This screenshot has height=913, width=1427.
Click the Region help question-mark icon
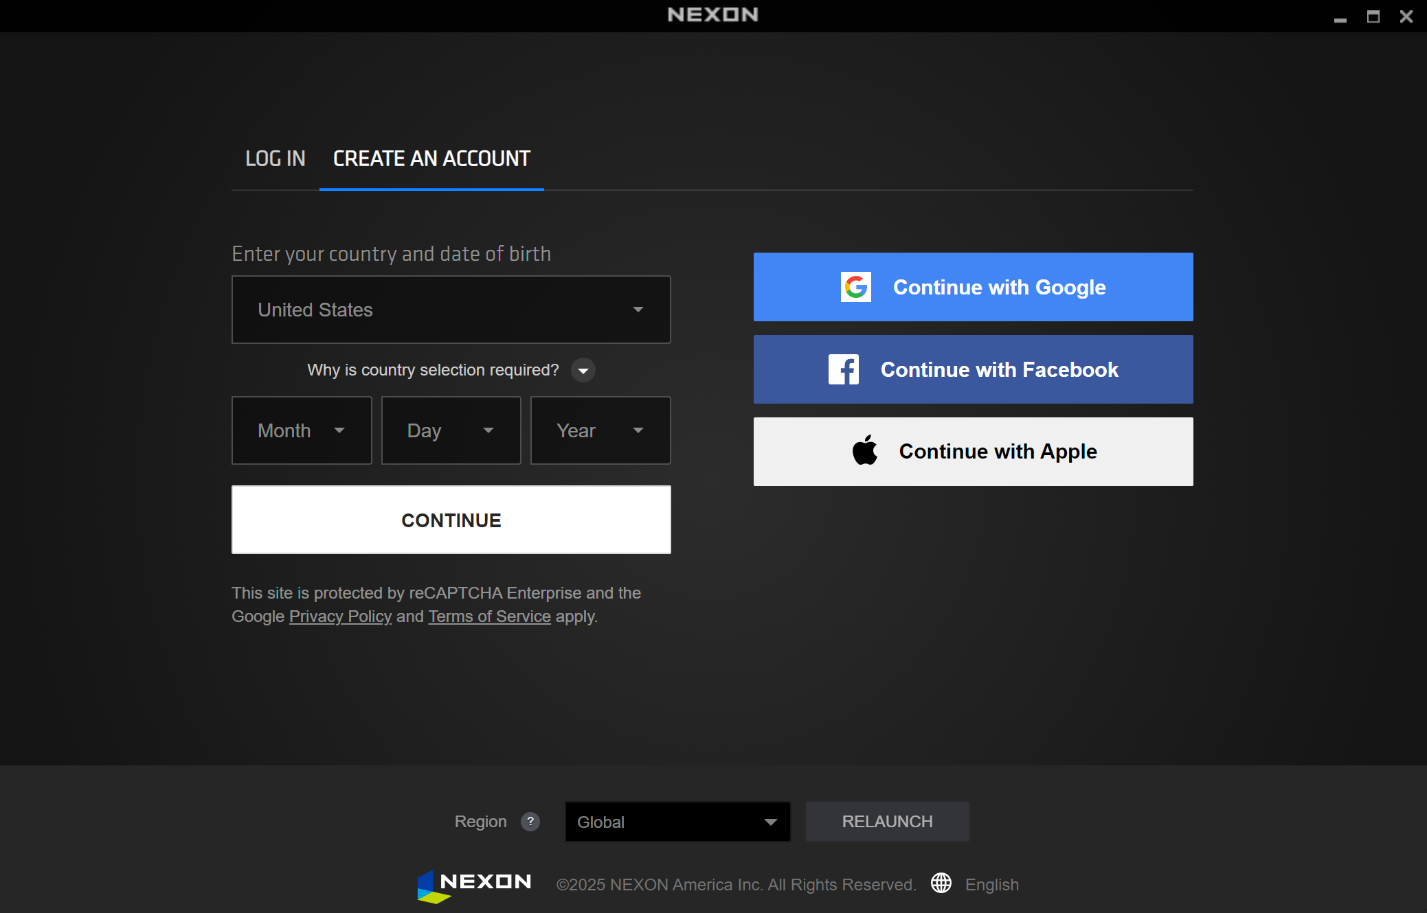(x=530, y=821)
